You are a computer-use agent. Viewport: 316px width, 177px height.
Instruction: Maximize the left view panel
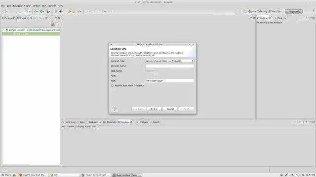(59, 18)
